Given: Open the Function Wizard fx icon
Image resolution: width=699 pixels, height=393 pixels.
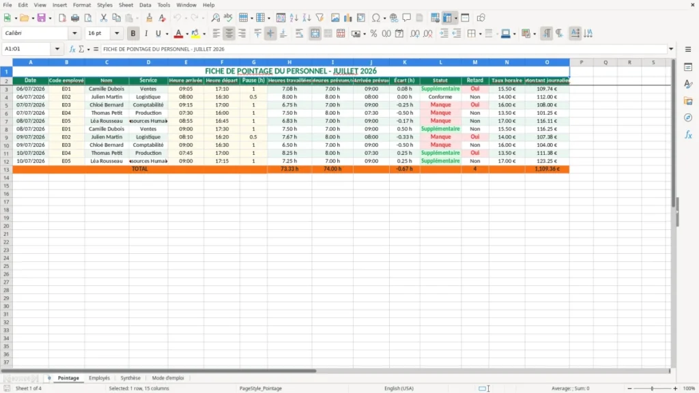Looking at the screenshot, I should (x=72, y=49).
